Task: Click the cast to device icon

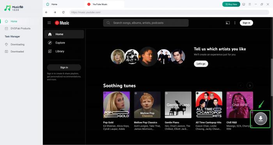Action: click(x=228, y=23)
